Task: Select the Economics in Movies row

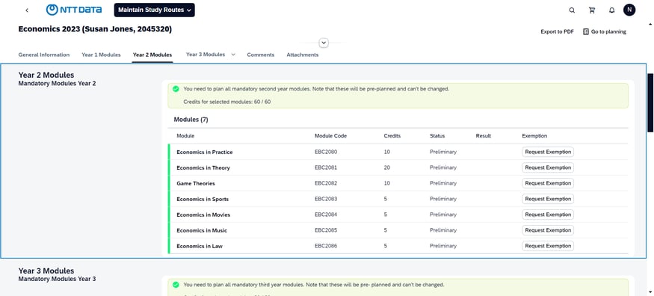Action: click(398, 215)
